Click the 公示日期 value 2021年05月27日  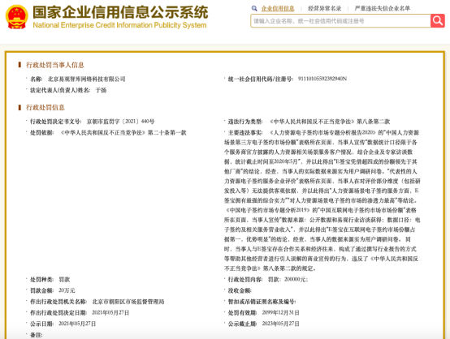(x=77, y=324)
